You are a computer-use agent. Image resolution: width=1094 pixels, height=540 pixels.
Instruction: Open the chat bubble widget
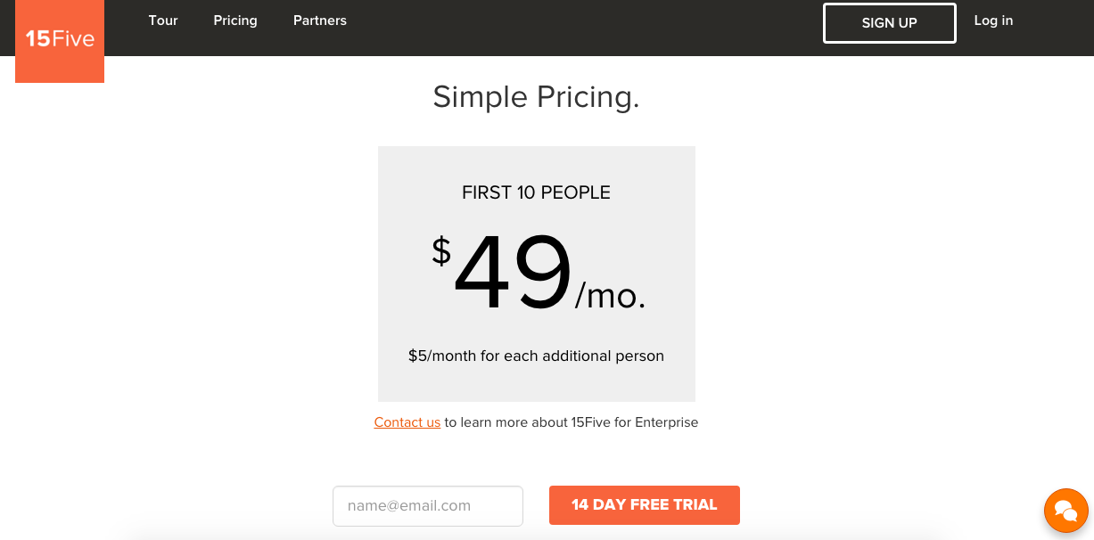[x=1066, y=511]
